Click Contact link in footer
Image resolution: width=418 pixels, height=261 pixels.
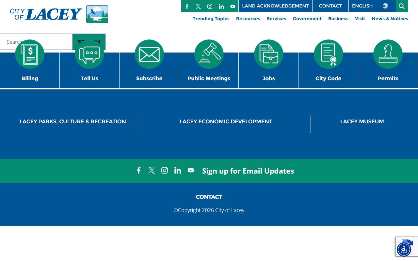[x=209, y=197]
